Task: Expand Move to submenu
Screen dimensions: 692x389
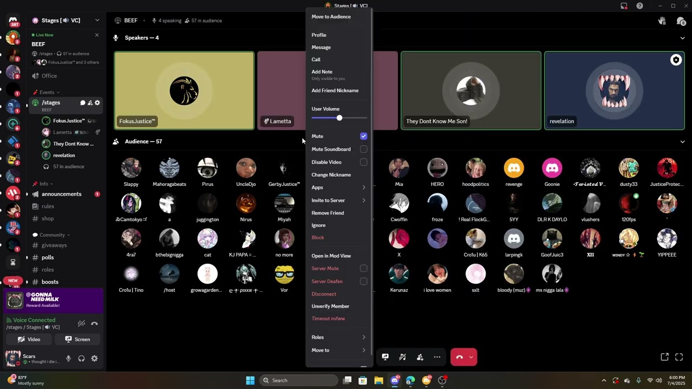Action: [339, 350]
